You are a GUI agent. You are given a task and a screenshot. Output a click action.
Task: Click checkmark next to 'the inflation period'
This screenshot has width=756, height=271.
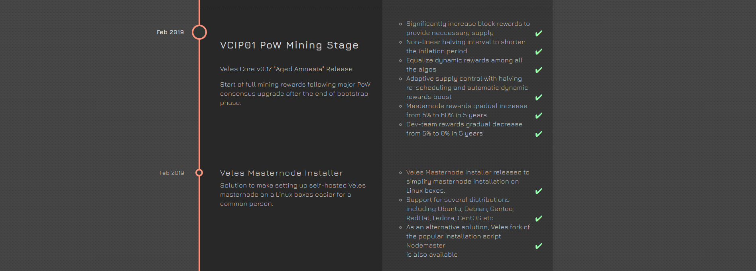(x=539, y=52)
